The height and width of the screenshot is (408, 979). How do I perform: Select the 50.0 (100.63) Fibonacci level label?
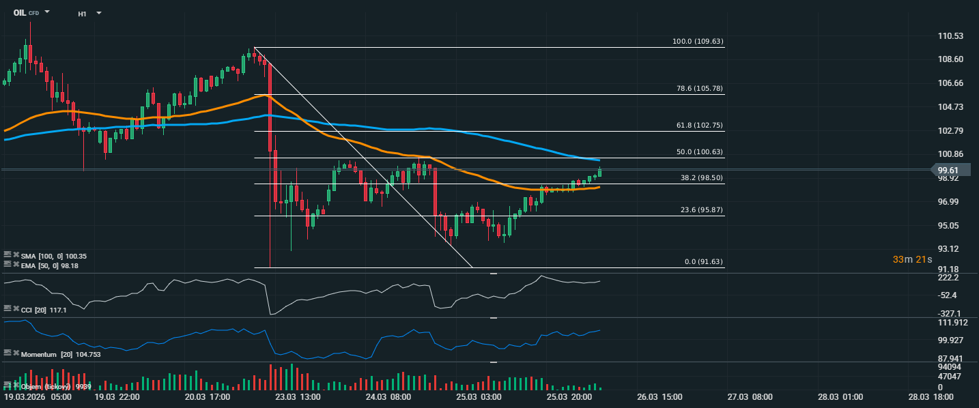point(699,152)
